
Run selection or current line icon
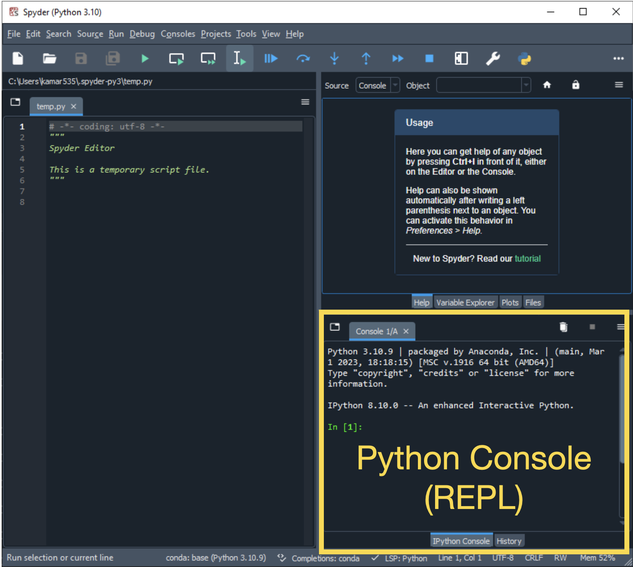(240, 58)
